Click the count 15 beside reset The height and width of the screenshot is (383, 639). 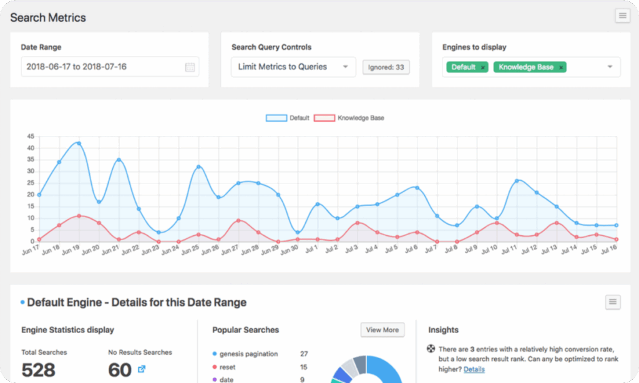pyautogui.click(x=304, y=367)
